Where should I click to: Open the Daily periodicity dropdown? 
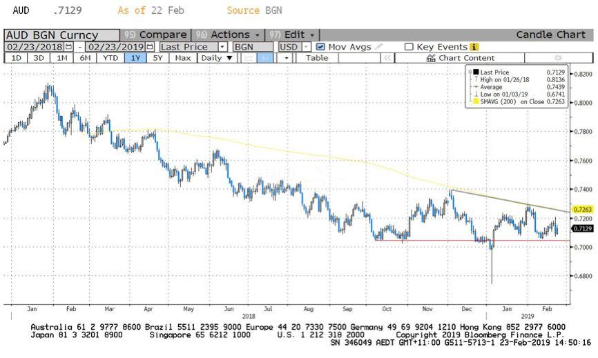pyautogui.click(x=215, y=58)
